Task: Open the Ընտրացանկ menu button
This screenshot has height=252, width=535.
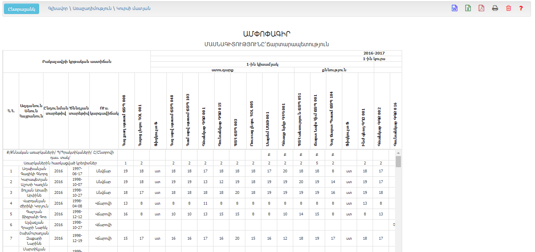Action: click(22, 9)
